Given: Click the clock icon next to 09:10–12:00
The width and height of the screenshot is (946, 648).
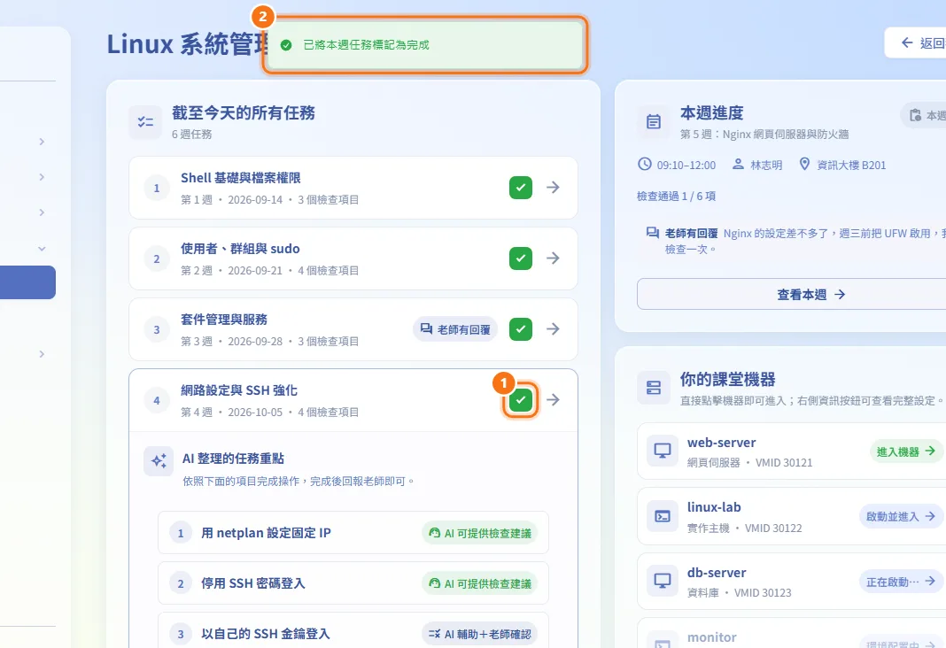Looking at the screenshot, I should (645, 164).
